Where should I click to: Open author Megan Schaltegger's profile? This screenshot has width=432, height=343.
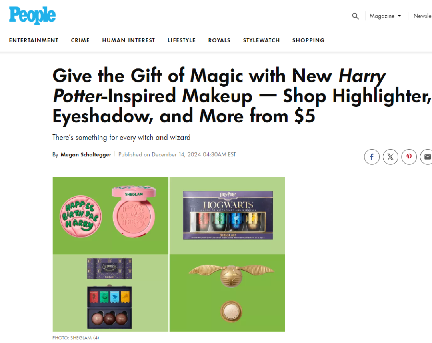point(86,154)
